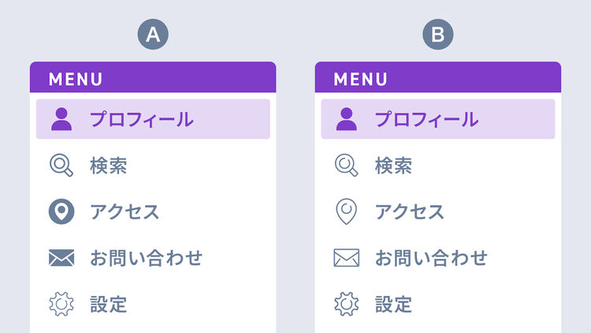Click the search magnifier icon in menu B
Viewport: 591px width, 333px height.
point(347,165)
